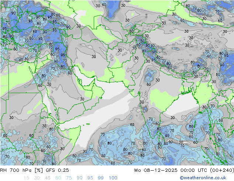234x181 pixels.
Task: Click the 'GFS 0.25' model label
Action: (58, 170)
